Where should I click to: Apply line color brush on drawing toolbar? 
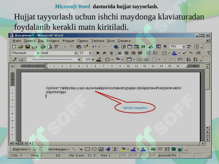coord(133,149)
